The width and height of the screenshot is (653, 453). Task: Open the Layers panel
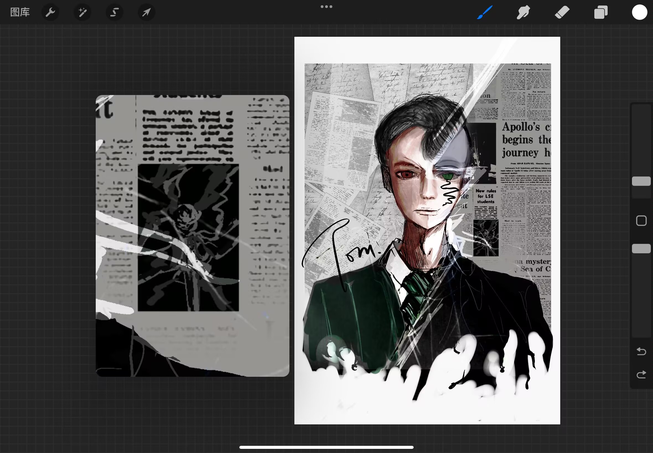click(601, 12)
